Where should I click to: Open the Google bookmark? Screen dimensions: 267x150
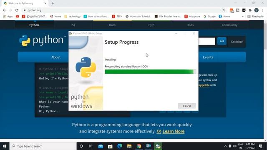coord(209,16)
